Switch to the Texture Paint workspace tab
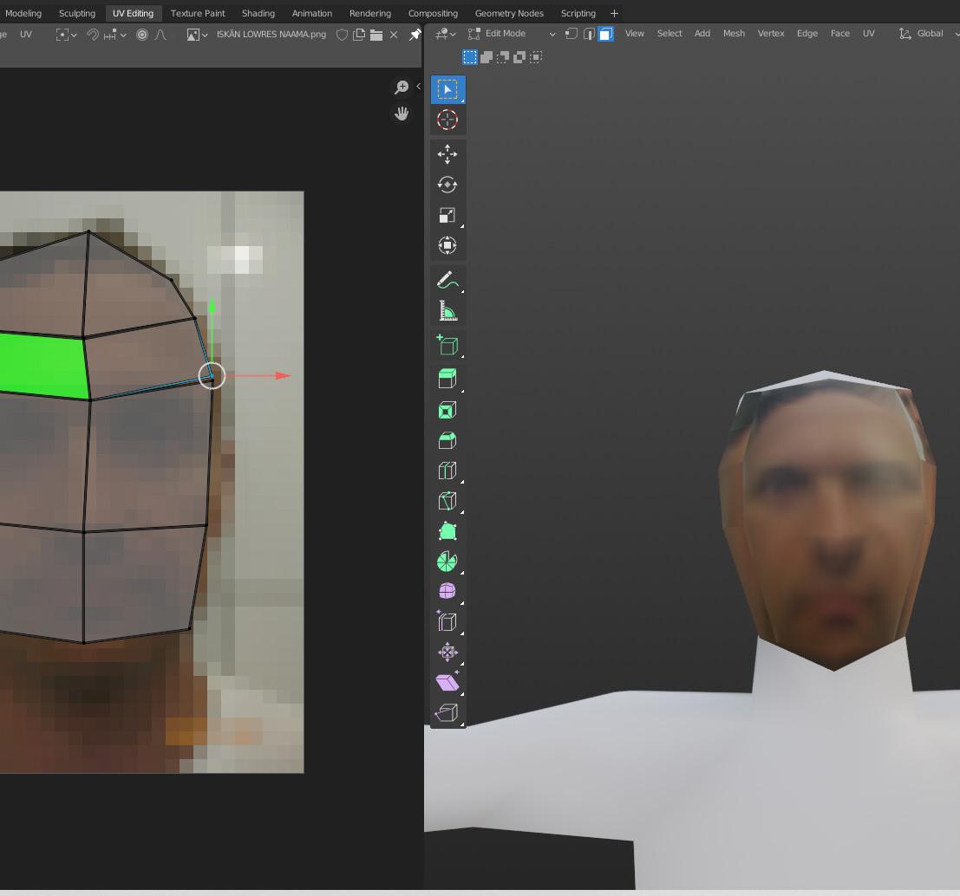Image resolution: width=960 pixels, height=896 pixels. pos(198,13)
